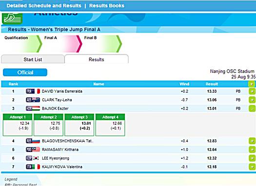The image size is (256, 186).
Task: Click the KOR flag icon beside LEE
Action: coord(33,158)
